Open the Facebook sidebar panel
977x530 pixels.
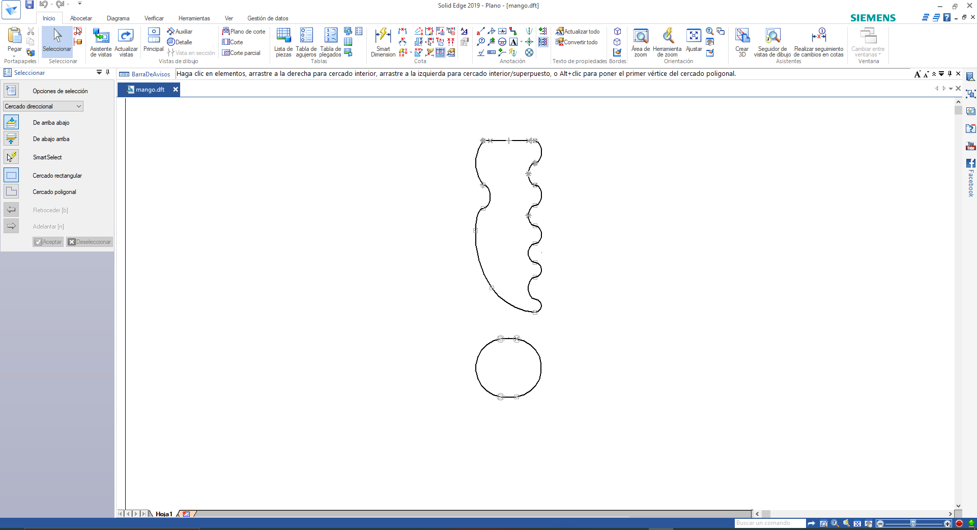[970, 178]
